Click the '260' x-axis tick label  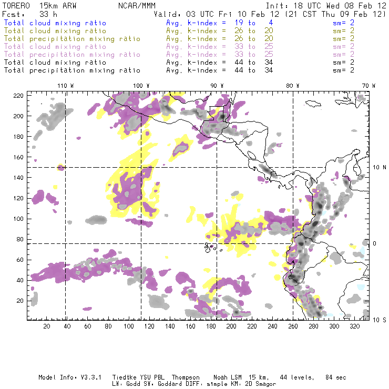[x=293, y=326]
